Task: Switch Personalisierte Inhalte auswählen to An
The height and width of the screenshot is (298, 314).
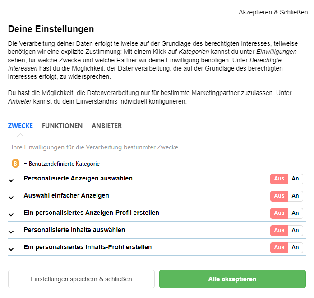Action: [x=296, y=230]
